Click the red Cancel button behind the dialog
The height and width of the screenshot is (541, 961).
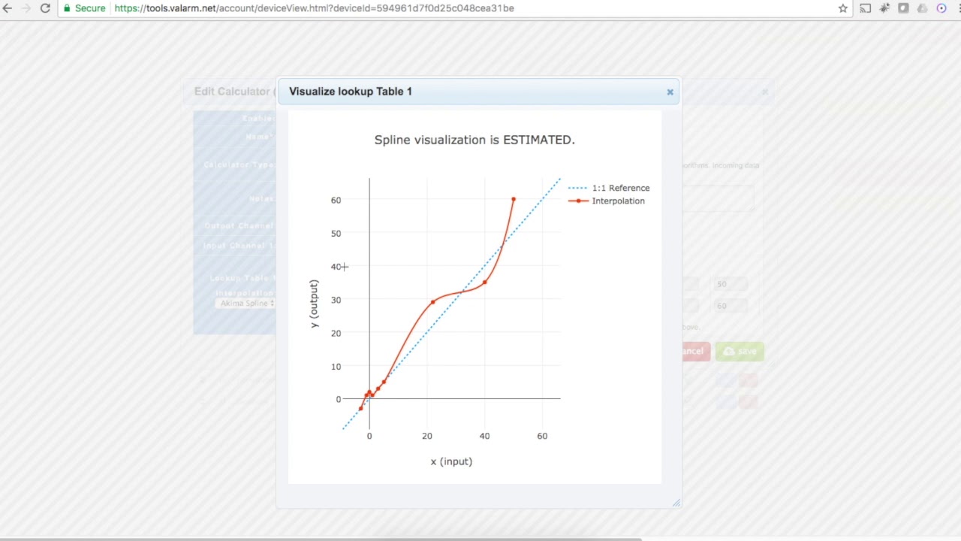click(695, 351)
